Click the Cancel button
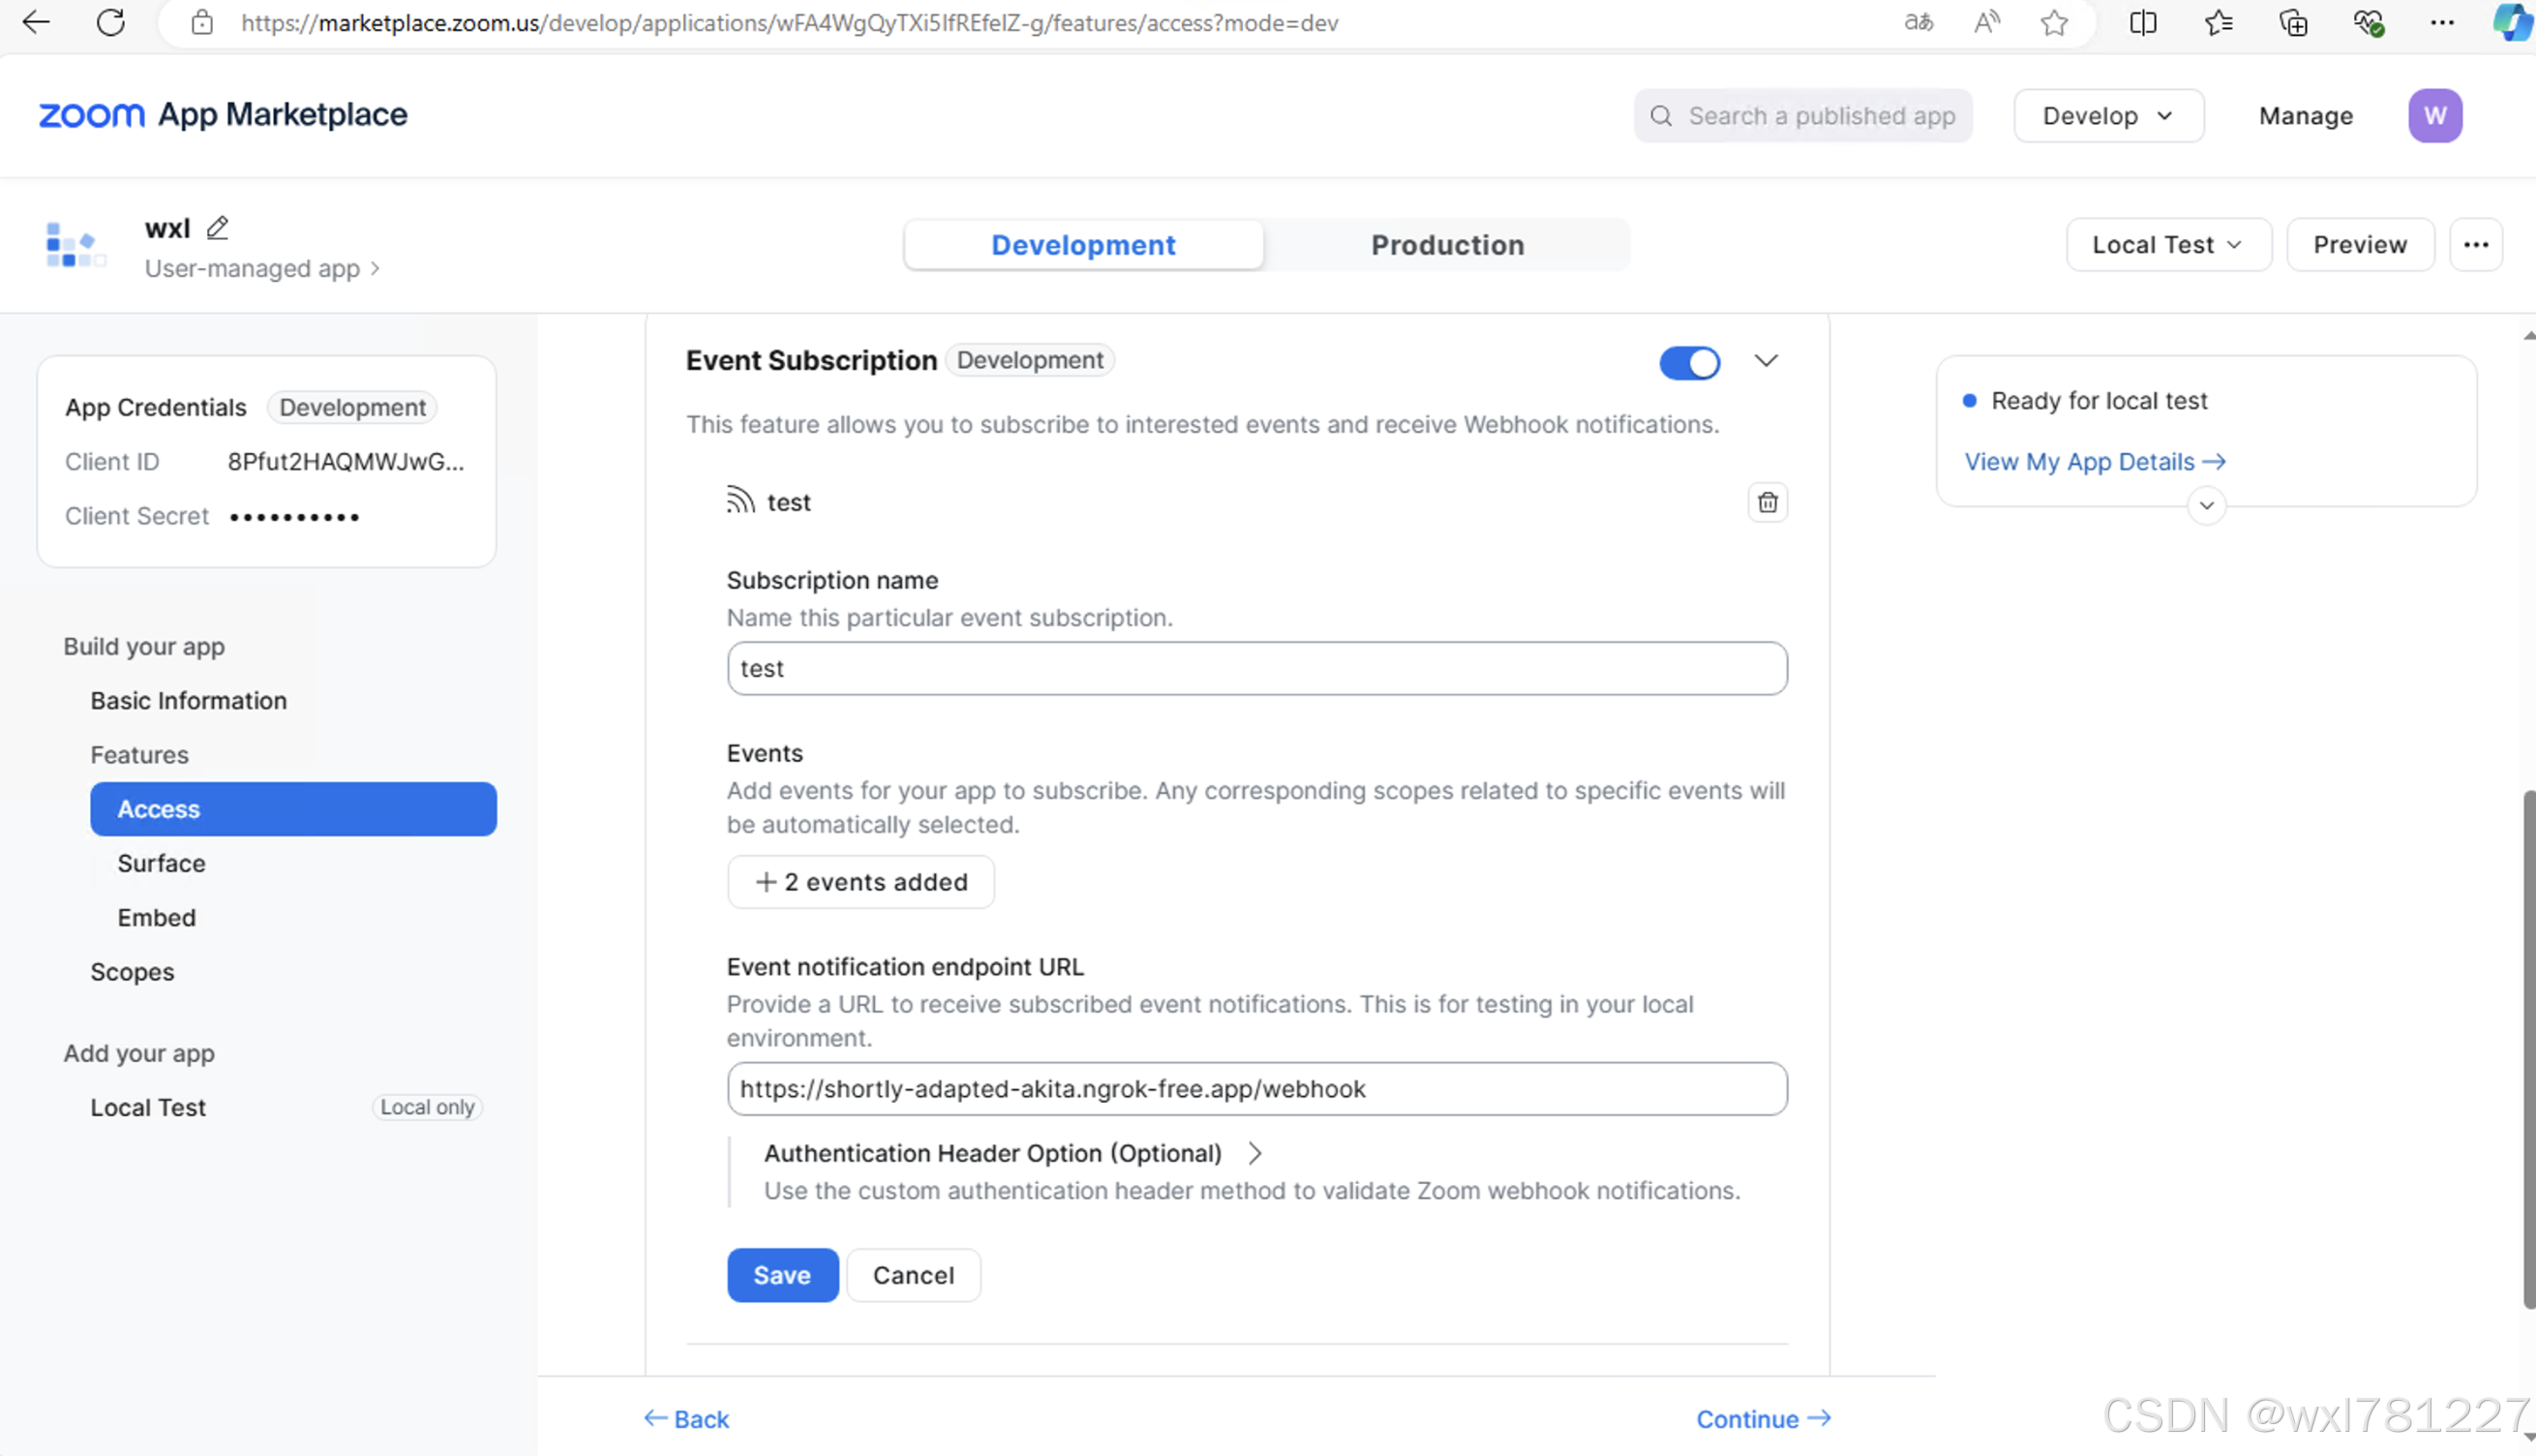This screenshot has width=2536, height=1456. pos(914,1275)
